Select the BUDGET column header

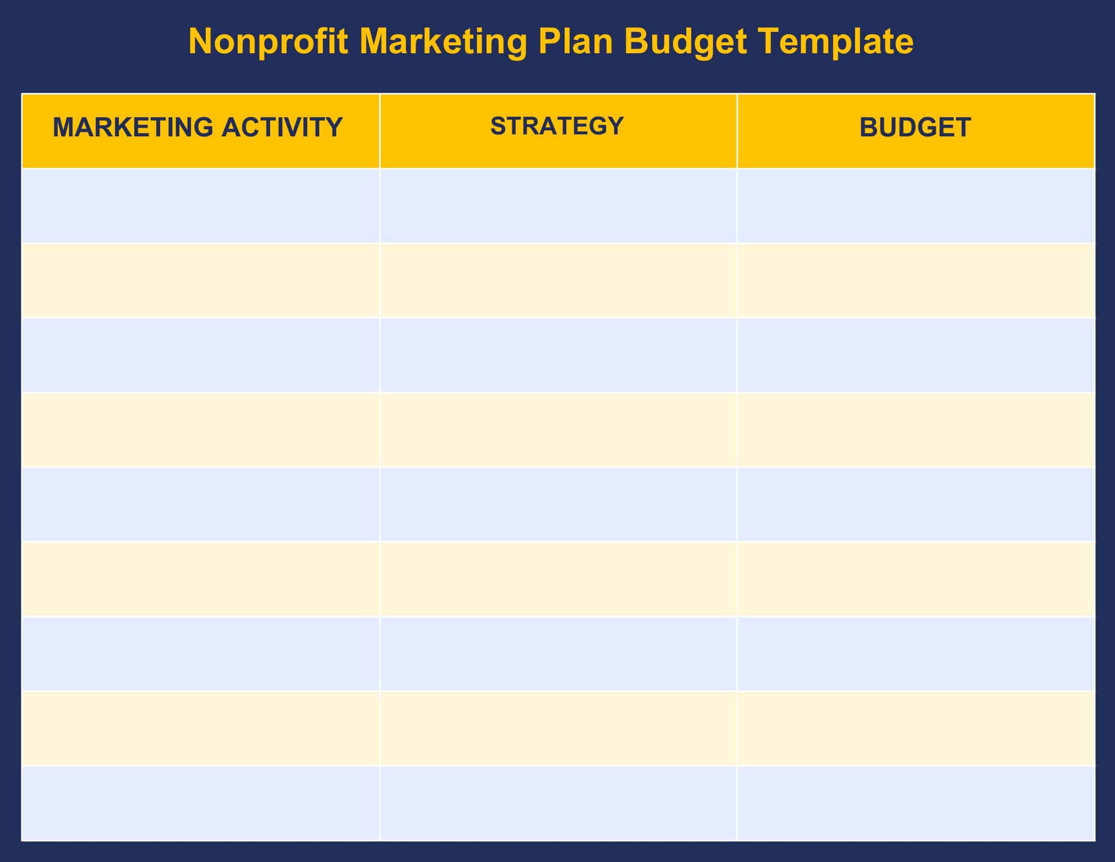tap(916, 131)
